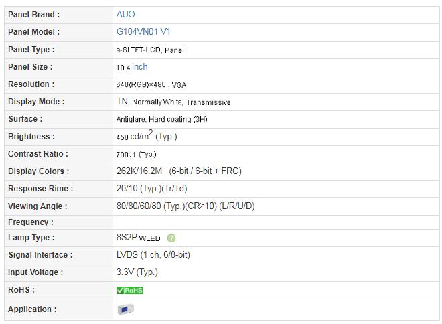Image resolution: width=442 pixels, height=324 pixels.
Task: Click the green RoHS compliance badge
Action: tap(129, 290)
